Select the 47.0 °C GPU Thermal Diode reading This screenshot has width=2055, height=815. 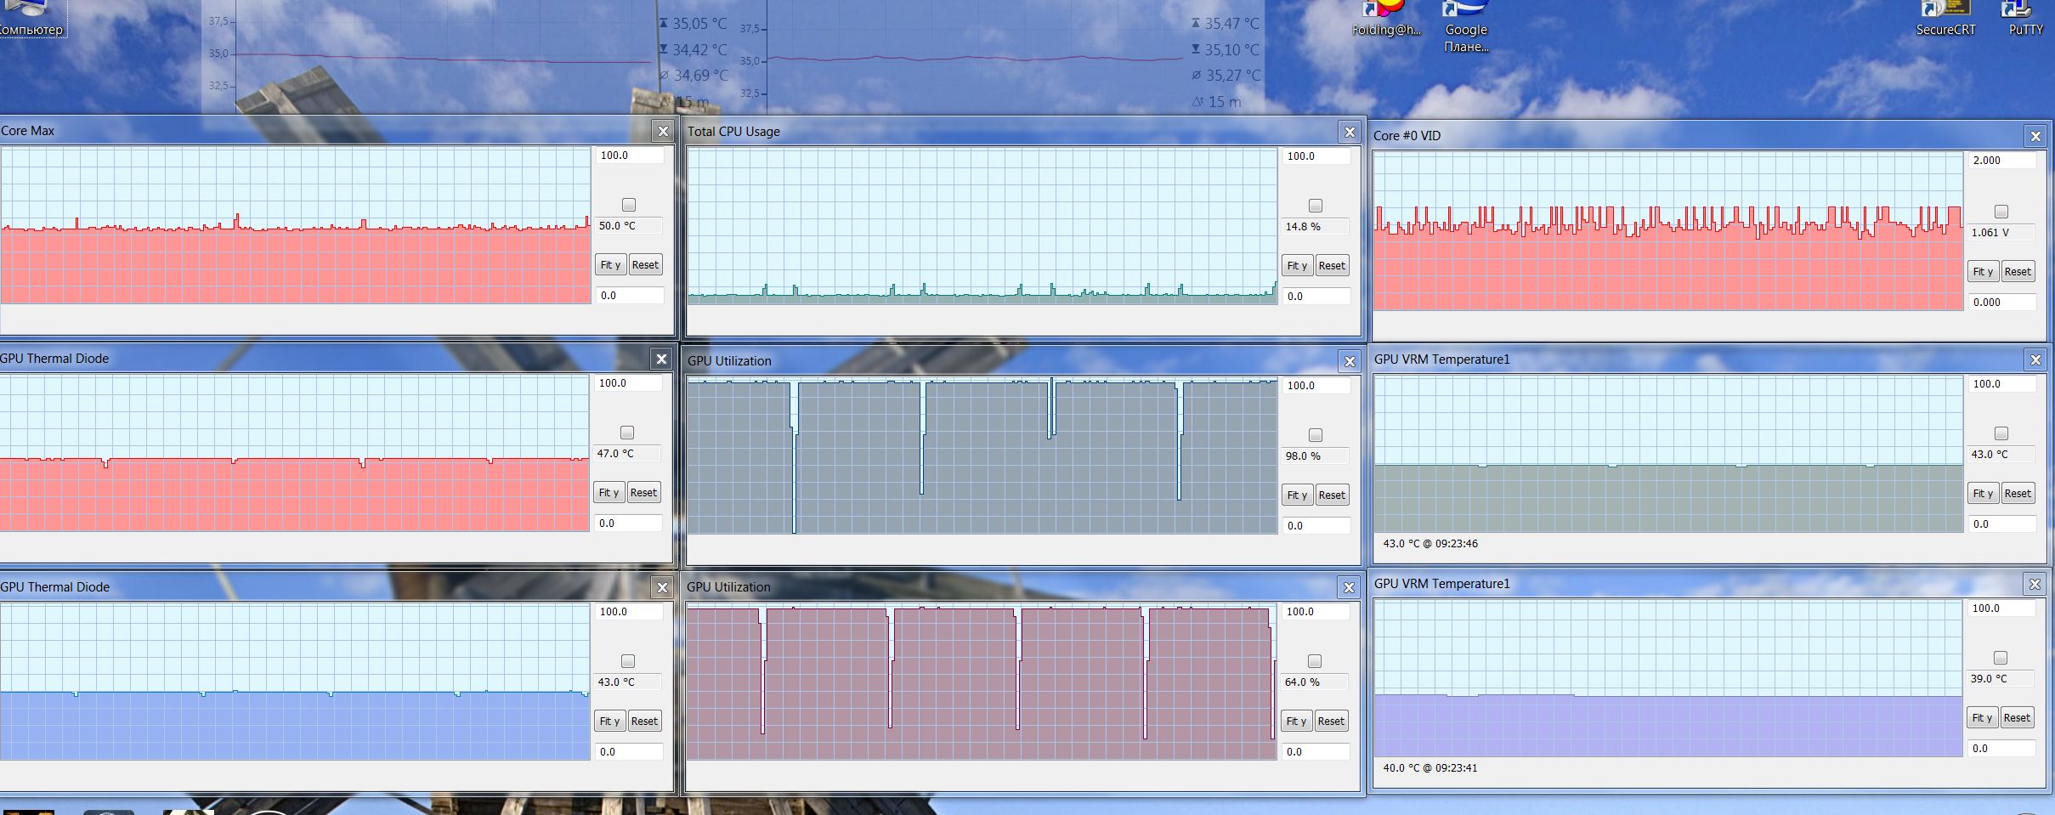(x=627, y=454)
